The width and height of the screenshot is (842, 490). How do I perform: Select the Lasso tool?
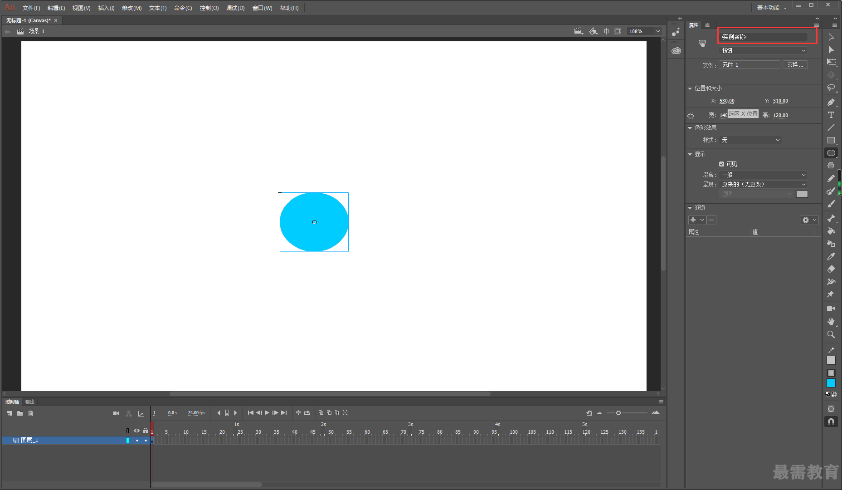(x=831, y=88)
